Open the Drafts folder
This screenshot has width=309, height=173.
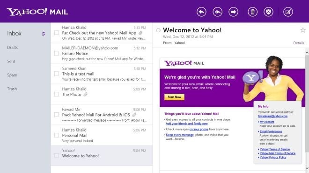click(x=13, y=48)
